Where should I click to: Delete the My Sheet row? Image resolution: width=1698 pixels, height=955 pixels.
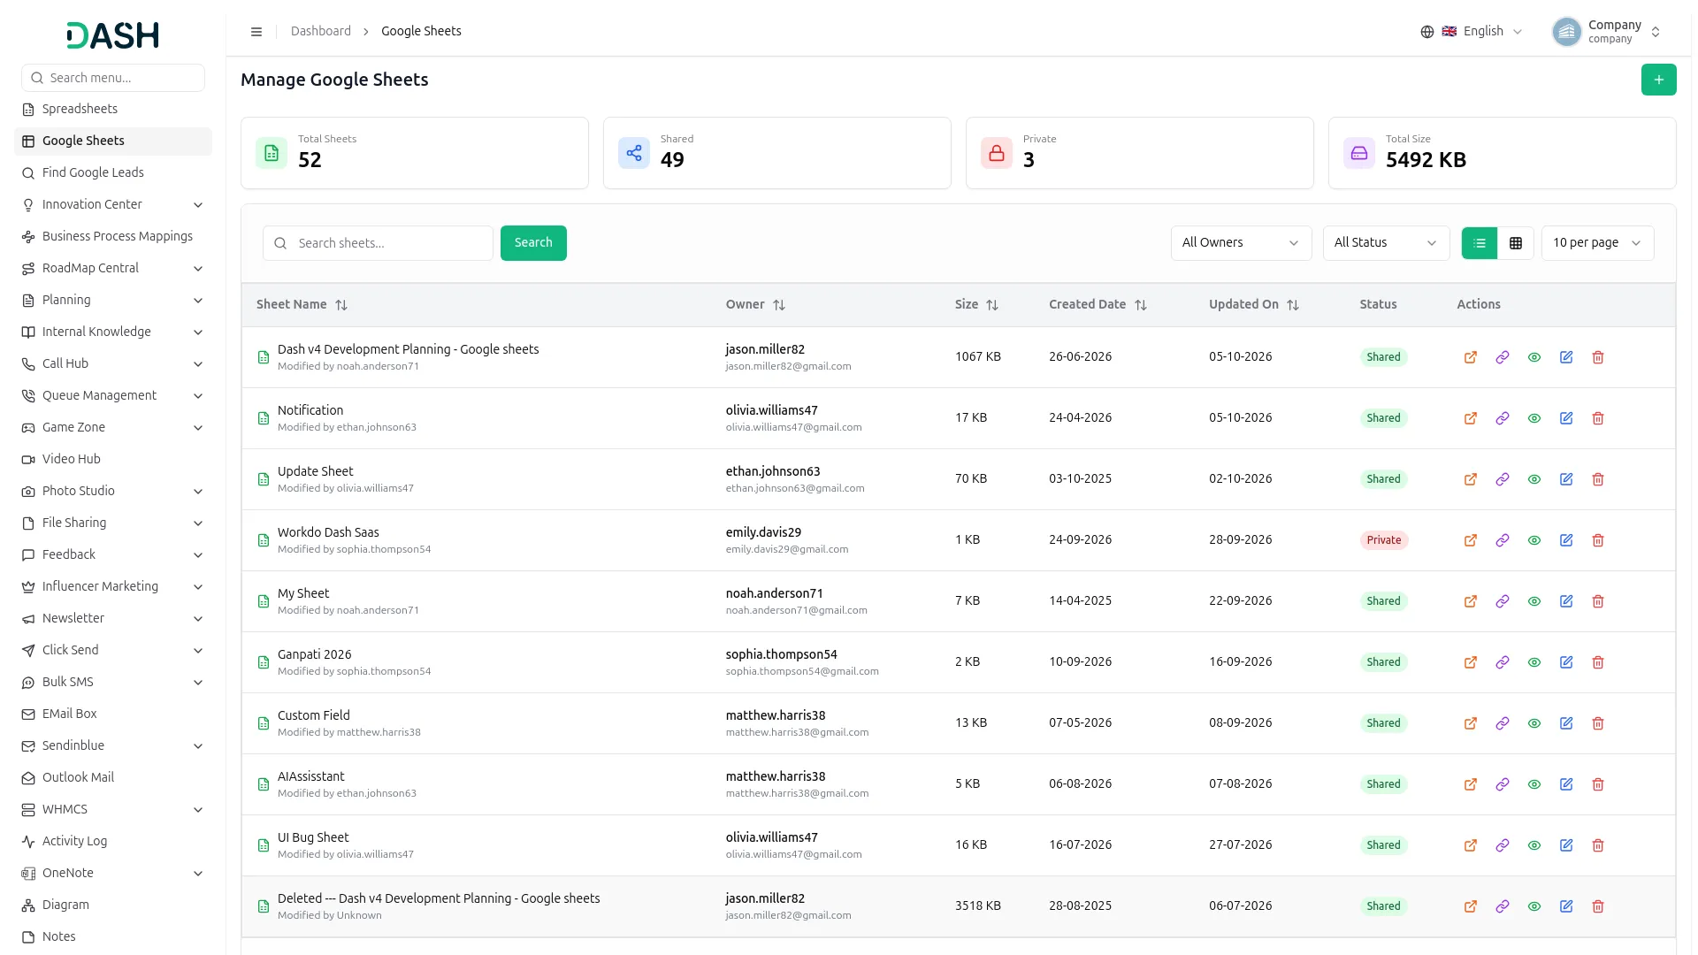1597,601
